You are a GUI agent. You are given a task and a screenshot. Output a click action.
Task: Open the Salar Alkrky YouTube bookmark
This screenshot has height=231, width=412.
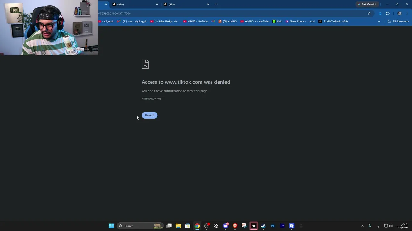pos(164,21)
